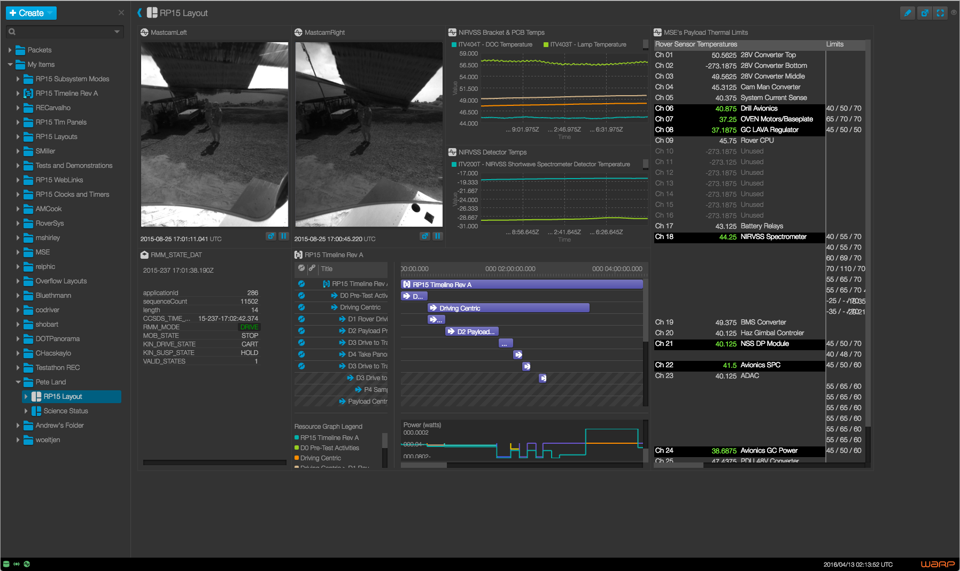The image size is (960, 571).
Task: Click the database status indicator icon
Action: point(6,564)
